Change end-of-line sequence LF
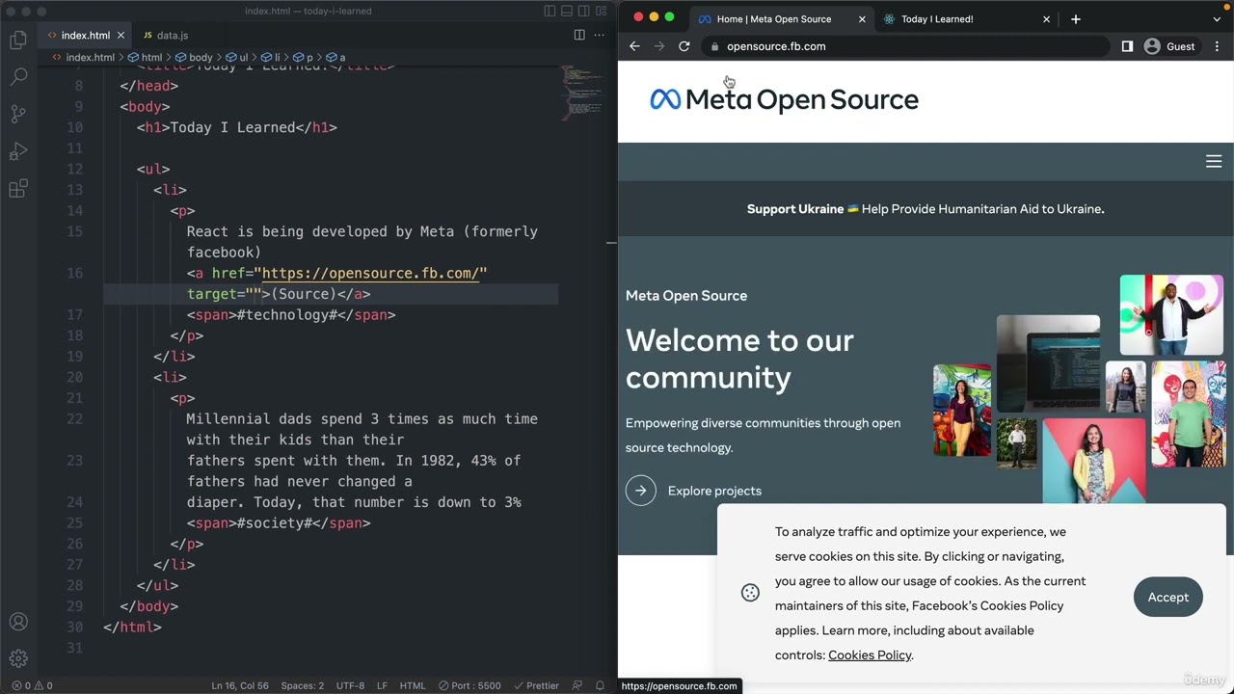1234x694 pixels. [x=382, y=686]
